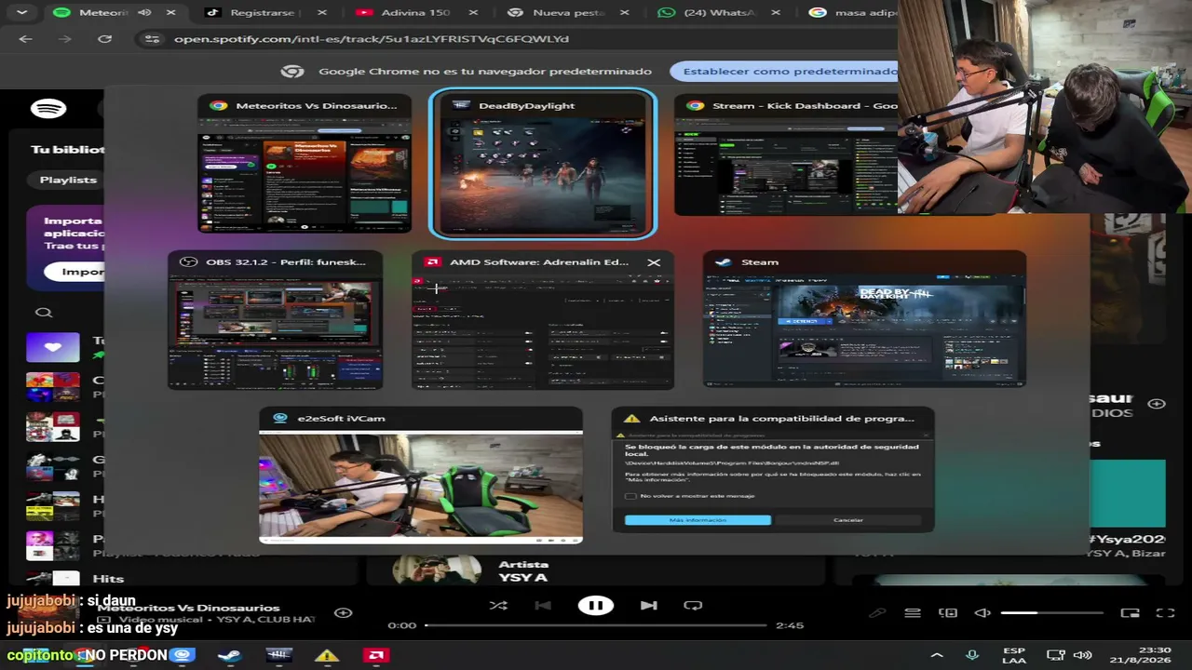The width and height of the screenshot is (1192, 670).
Task: Close the Meteori Spotify tab
Action: 170,13
